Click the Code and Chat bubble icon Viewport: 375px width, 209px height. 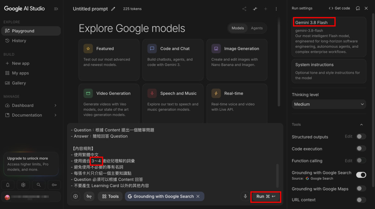(152, 49)
